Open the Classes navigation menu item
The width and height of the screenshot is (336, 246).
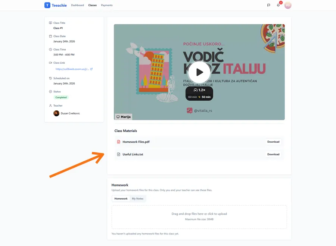click(92, 5)
